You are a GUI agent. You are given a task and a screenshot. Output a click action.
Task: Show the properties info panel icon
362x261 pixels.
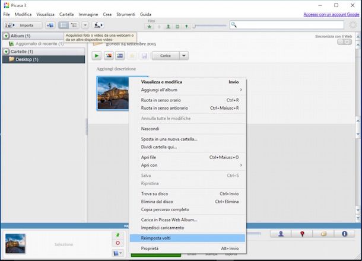[344, 234]
